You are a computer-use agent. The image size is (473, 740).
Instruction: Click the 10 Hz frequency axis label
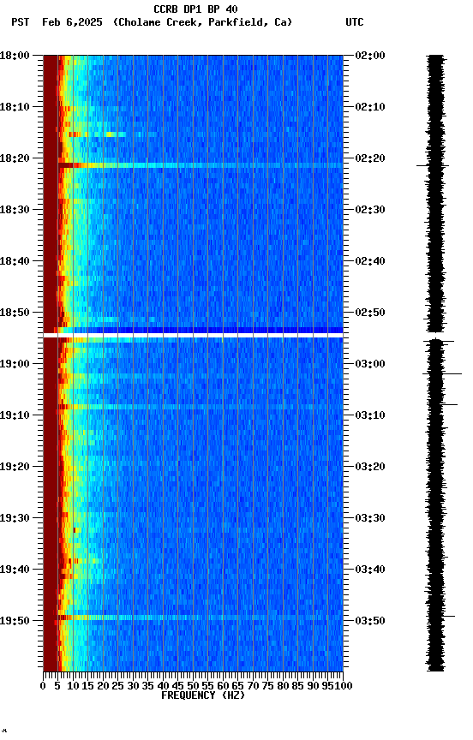point(73,686)
